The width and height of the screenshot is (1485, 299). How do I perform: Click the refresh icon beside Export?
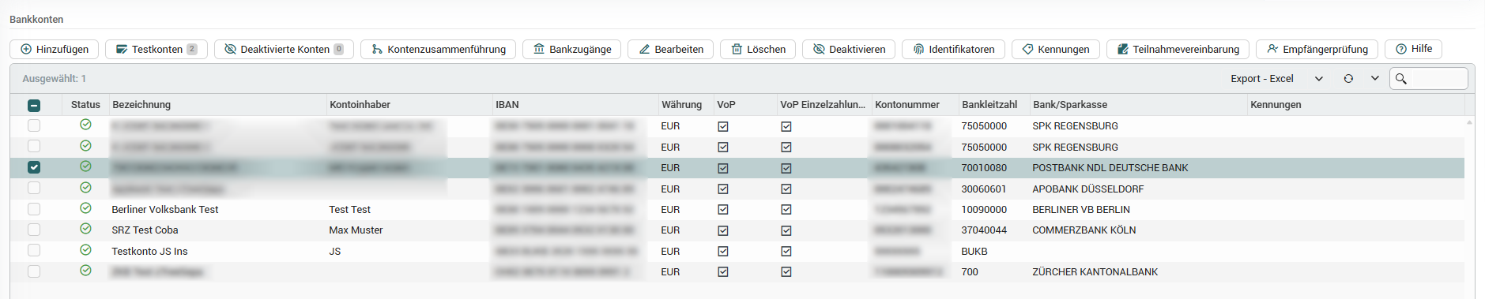[x=1348, y=79]
